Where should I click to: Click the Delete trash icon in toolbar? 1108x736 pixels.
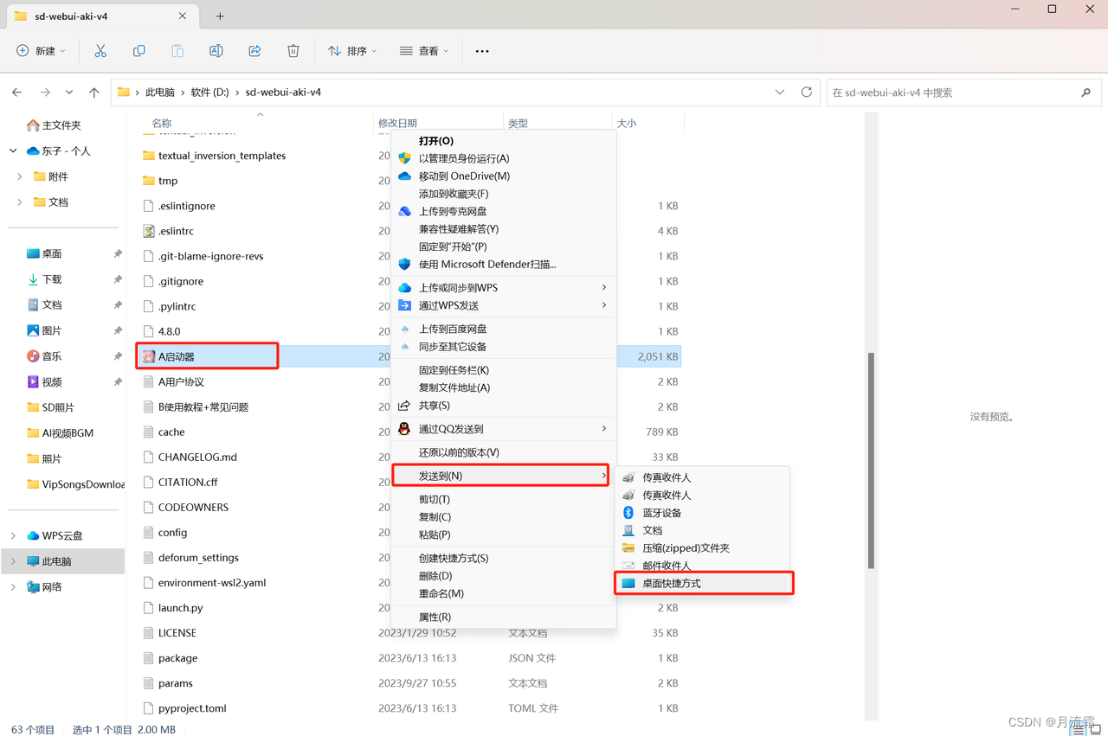(x=293, y=51)
